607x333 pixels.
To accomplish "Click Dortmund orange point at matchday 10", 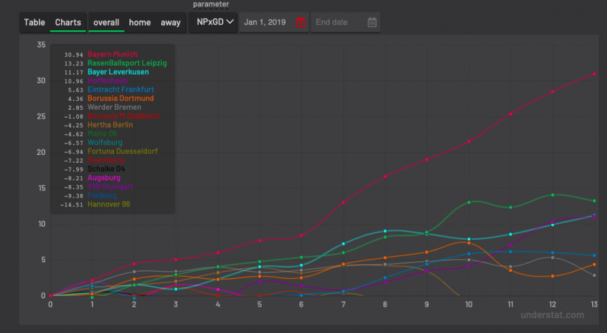I will click(469, 243).
